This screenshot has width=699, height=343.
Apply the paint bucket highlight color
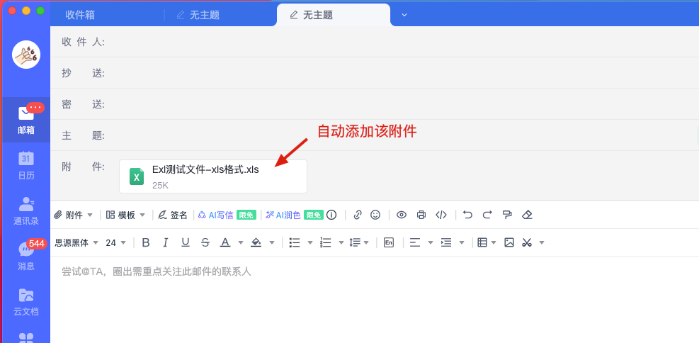click(256, 242)
